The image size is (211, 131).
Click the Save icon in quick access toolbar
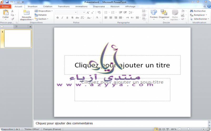coord(7,2)
